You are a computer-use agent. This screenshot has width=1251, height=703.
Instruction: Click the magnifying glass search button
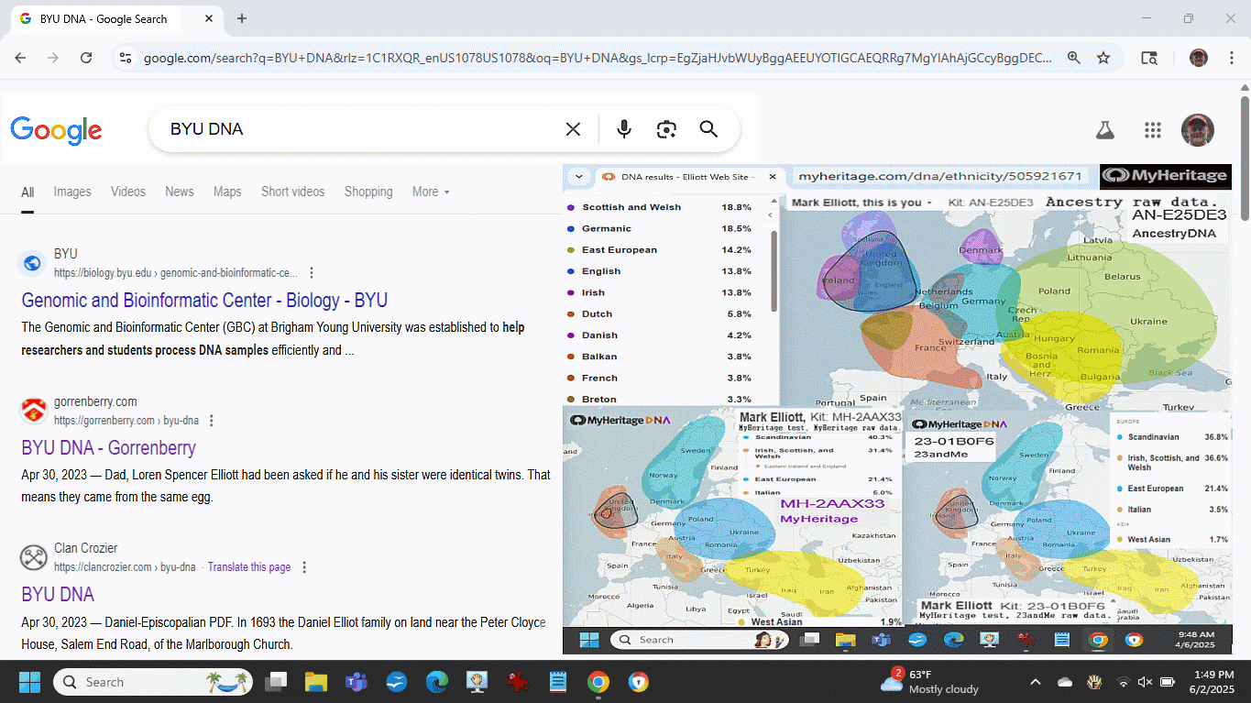708,129
